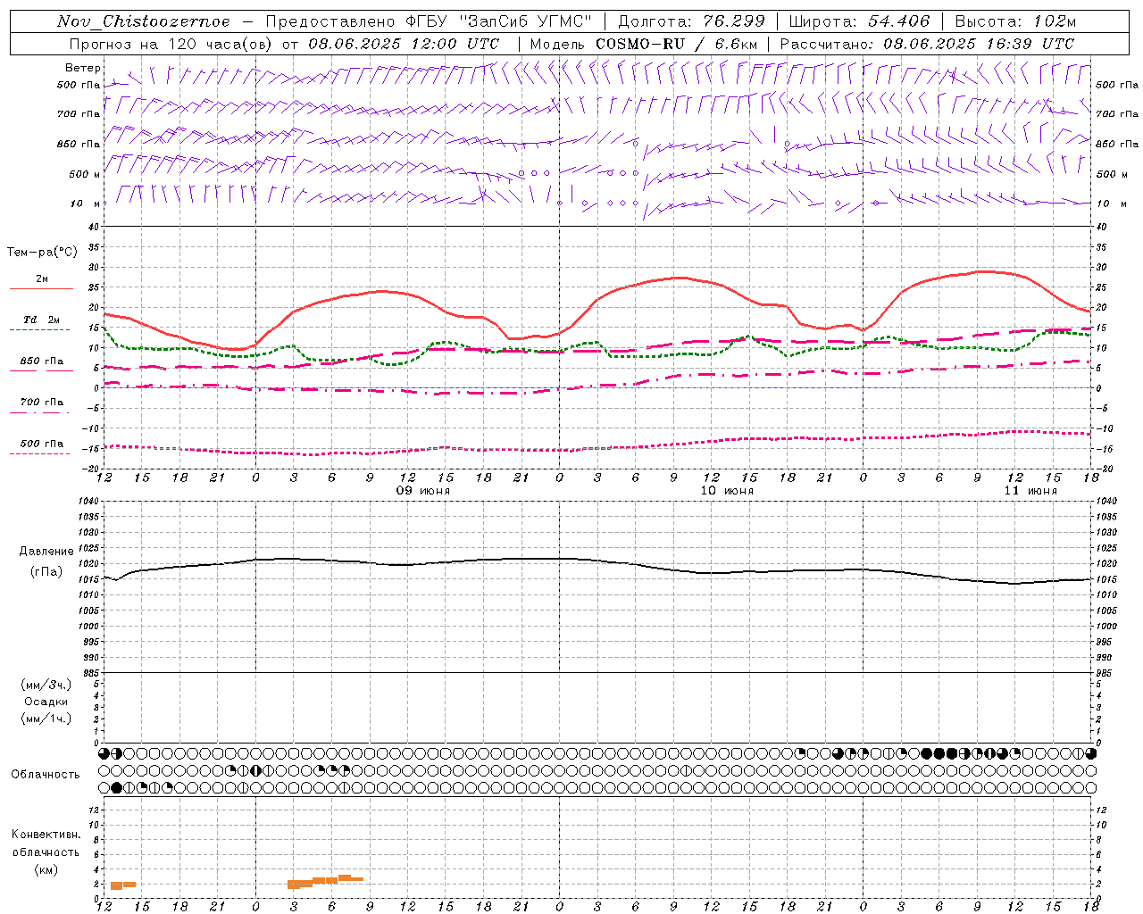This screenshot has height=914, width=1143.
Task: Click the '09 июня' date label
Action: click(x=422, y=491)
